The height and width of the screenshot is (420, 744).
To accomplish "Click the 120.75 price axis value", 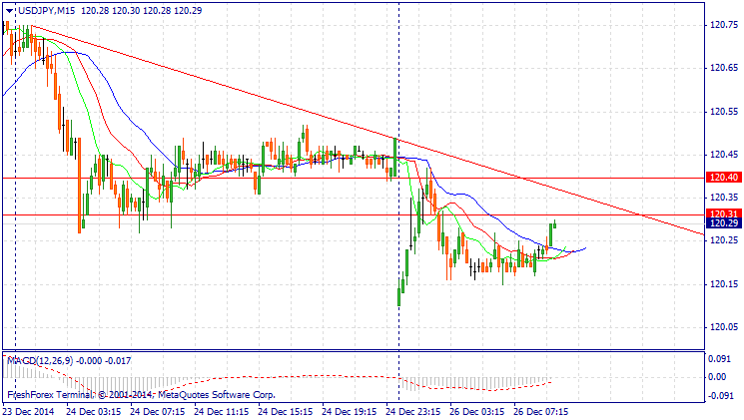I will pyautogui.click(x=724, y=25).
